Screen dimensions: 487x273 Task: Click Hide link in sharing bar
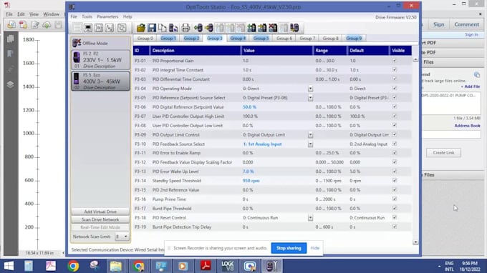[x=315, y=248]
